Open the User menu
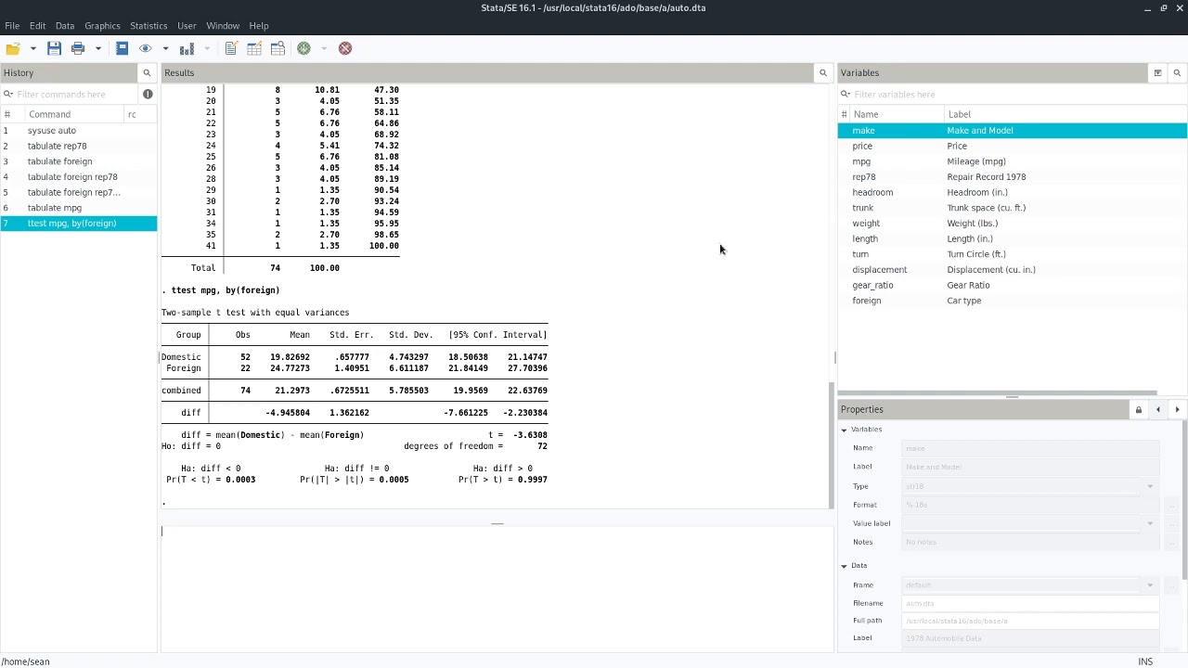Viewport: 1188px width, 668px height. point(187,25)
